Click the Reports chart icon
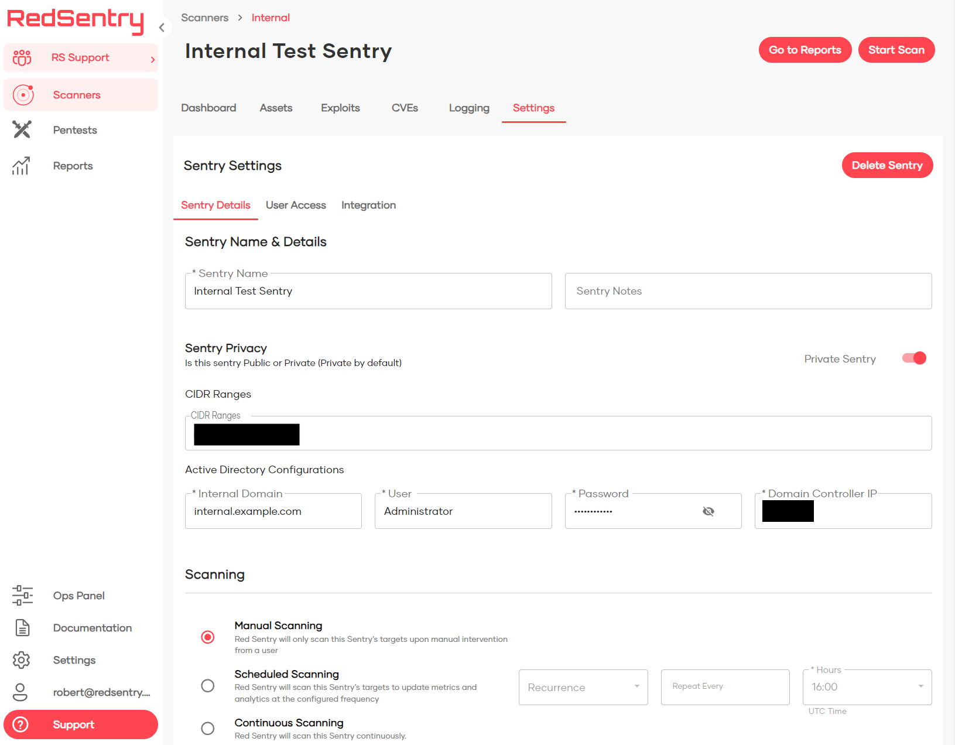955x745 pixels. [x=21, y=166]
